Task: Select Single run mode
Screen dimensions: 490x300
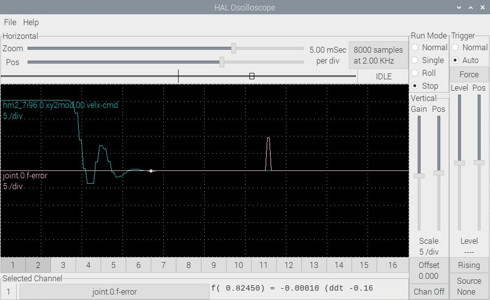Action: click(428, 60)
